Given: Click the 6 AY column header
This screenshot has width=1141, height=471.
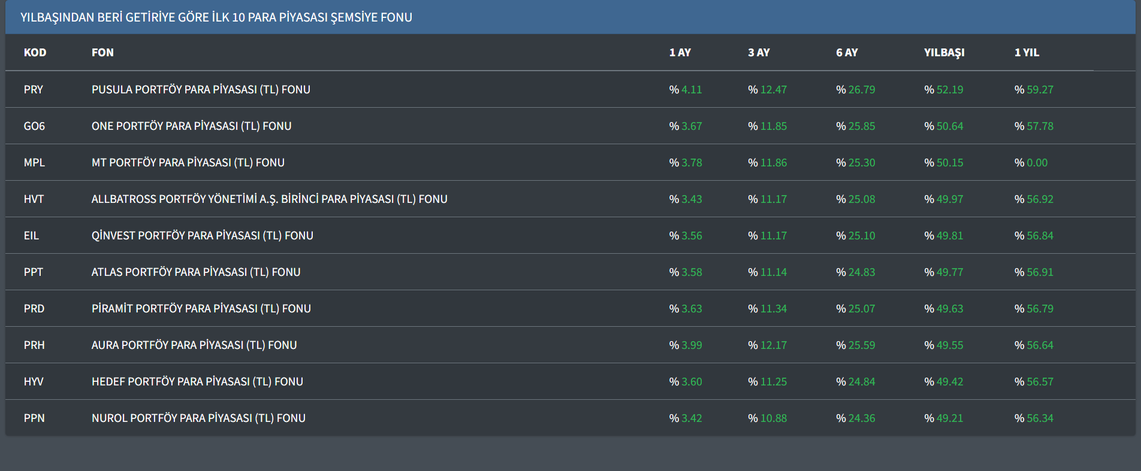Looking at the screenshot, I should 847,53.
